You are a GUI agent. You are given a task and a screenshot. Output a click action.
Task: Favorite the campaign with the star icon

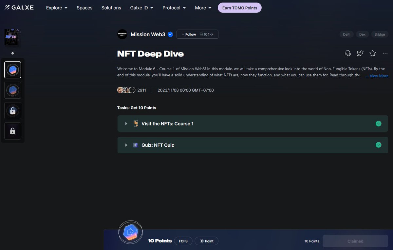[373, 53]
